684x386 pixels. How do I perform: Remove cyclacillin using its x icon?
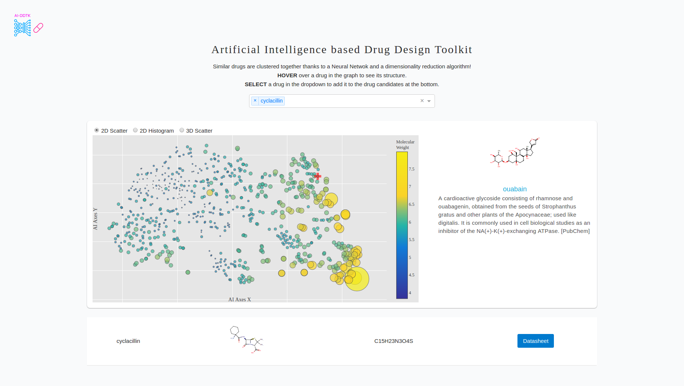(x=255, y=101)
